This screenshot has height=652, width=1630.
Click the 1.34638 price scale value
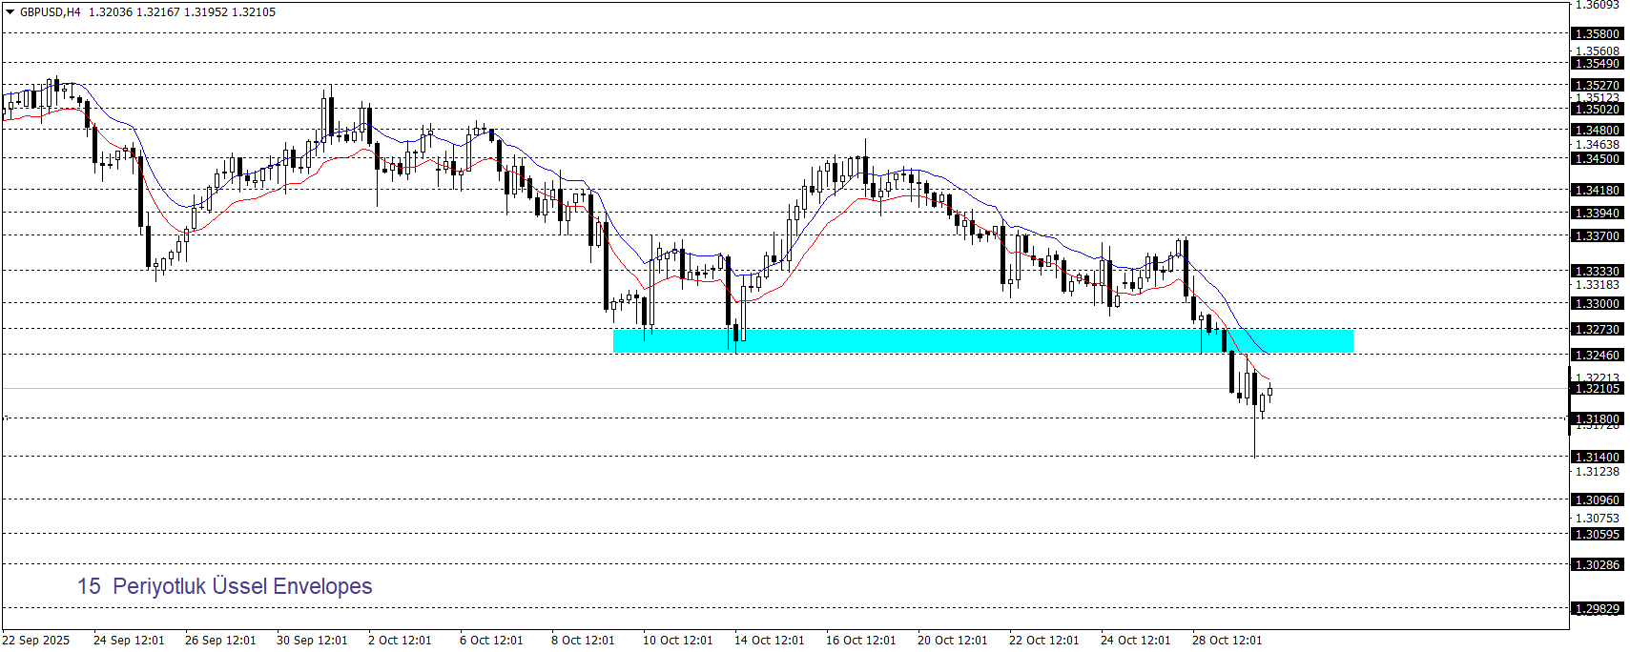pos(1597,145)
